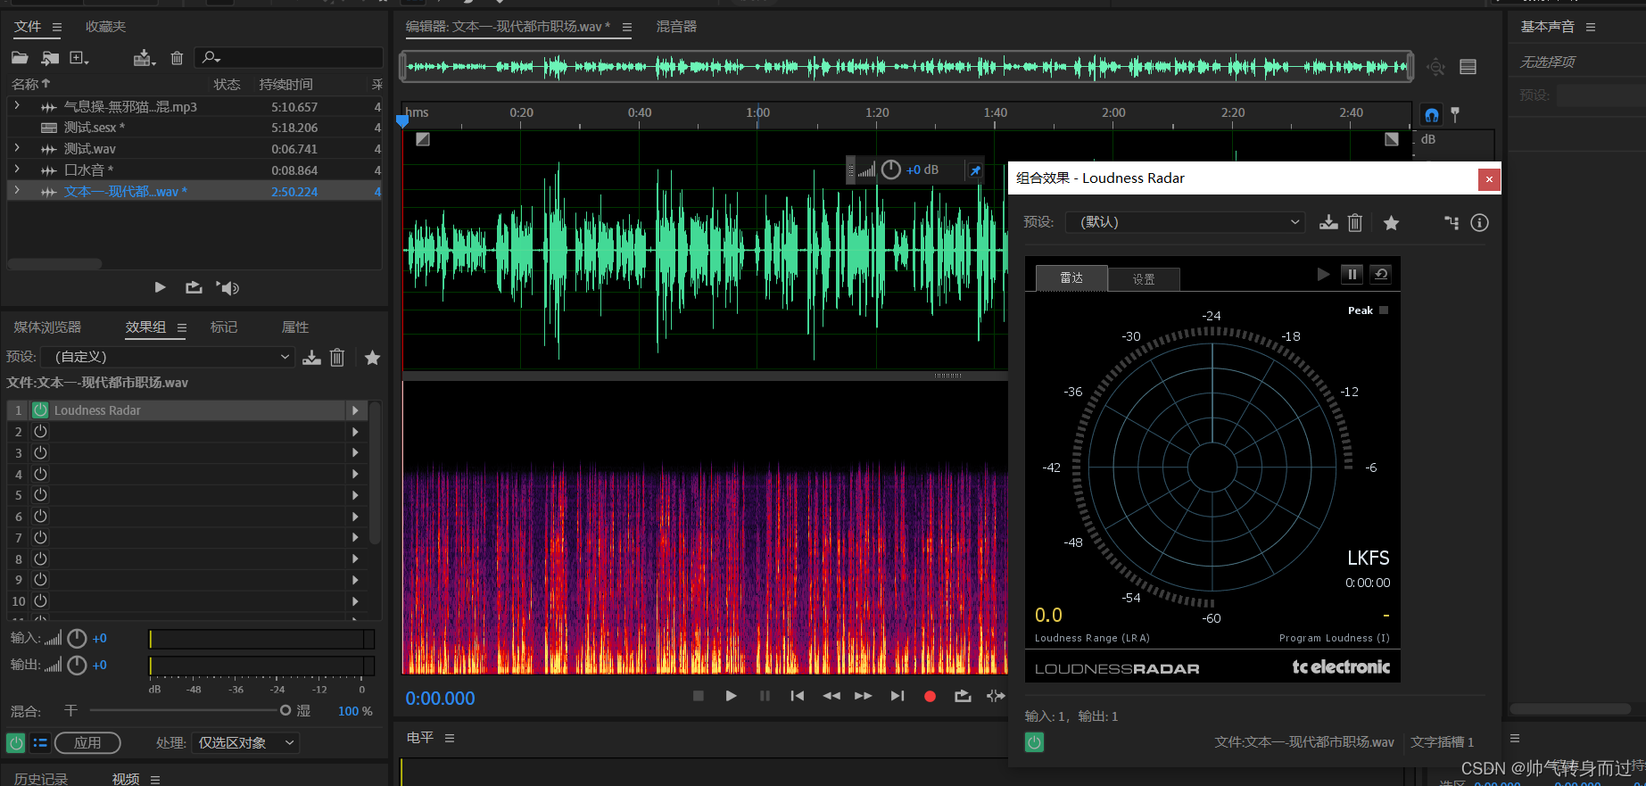
Task: Toggle the Loudness Radar window power button
Action: click(1034, 742)
